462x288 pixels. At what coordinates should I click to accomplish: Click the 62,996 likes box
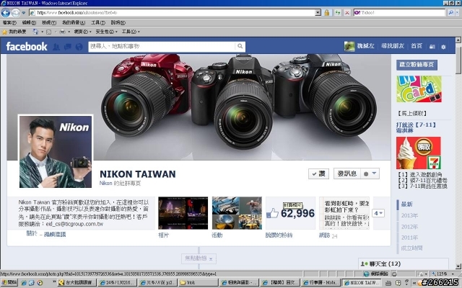291,213
